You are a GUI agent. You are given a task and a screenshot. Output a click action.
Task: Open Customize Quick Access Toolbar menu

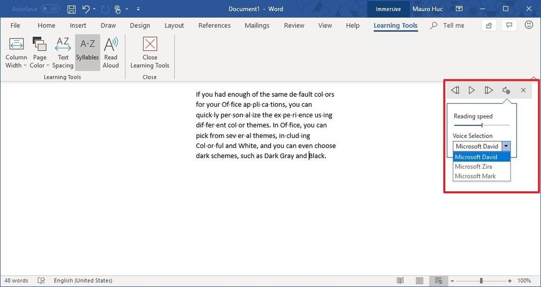tap(138, 10)
